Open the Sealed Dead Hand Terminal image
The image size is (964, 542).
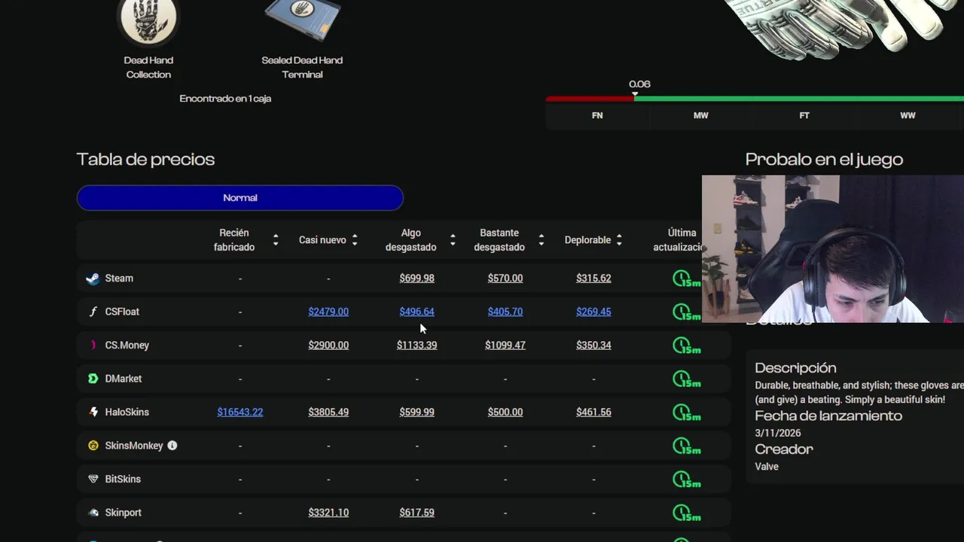click(302, 20)
